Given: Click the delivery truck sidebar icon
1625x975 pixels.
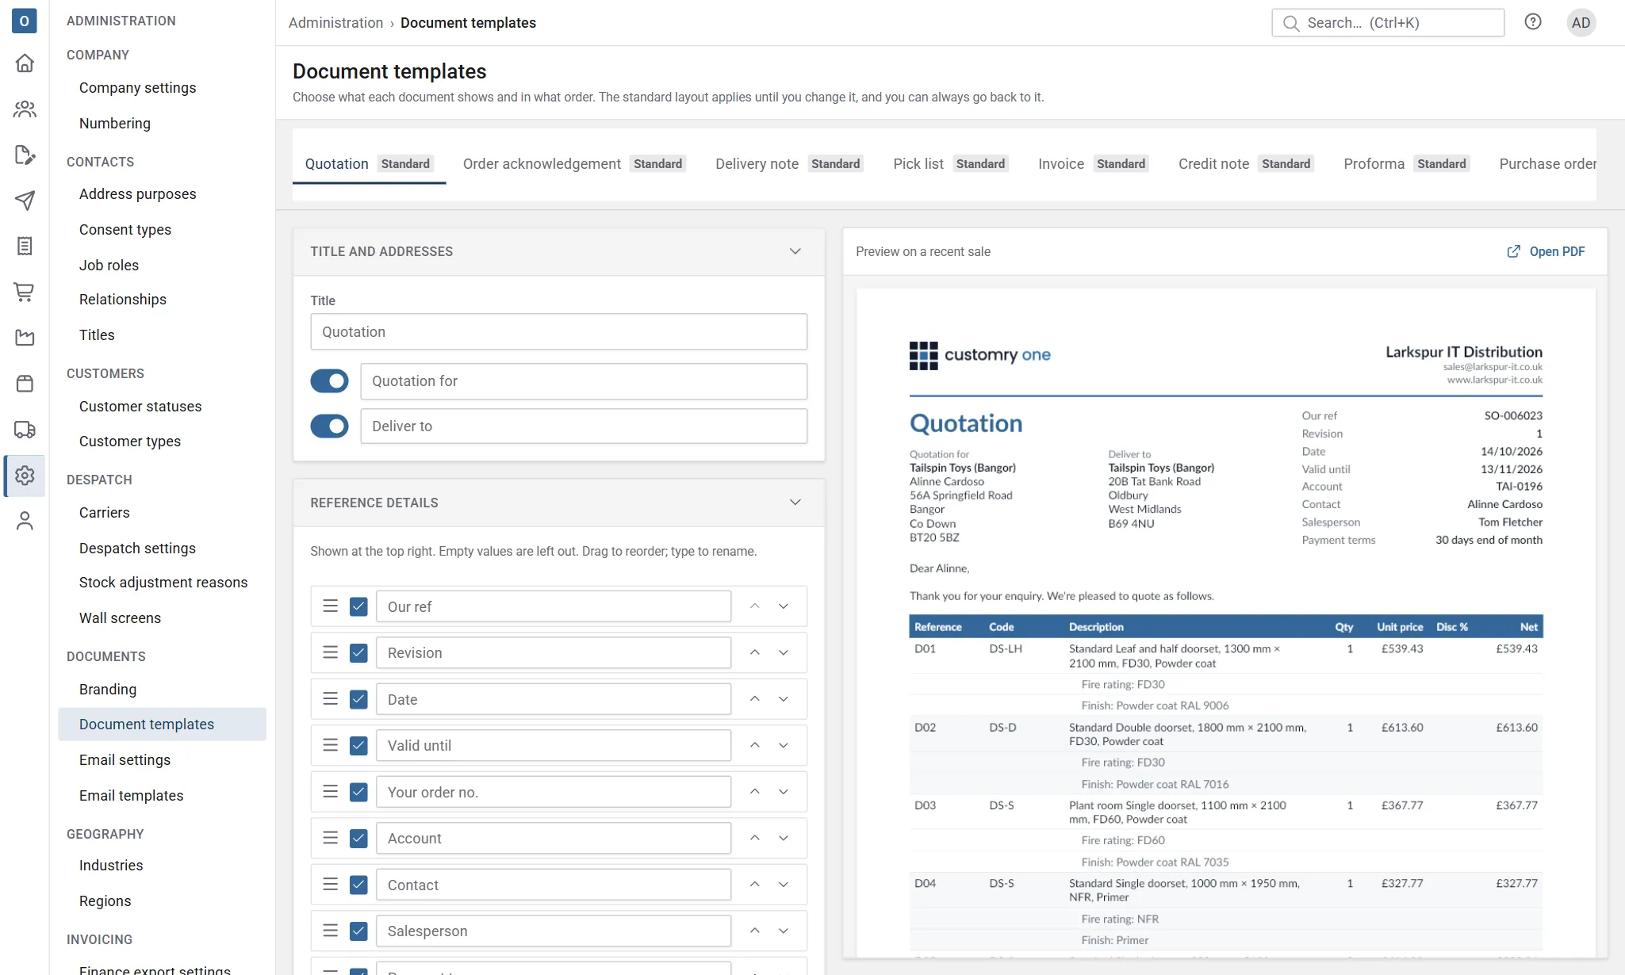Looking at the screenshot, I should [25, 430].
